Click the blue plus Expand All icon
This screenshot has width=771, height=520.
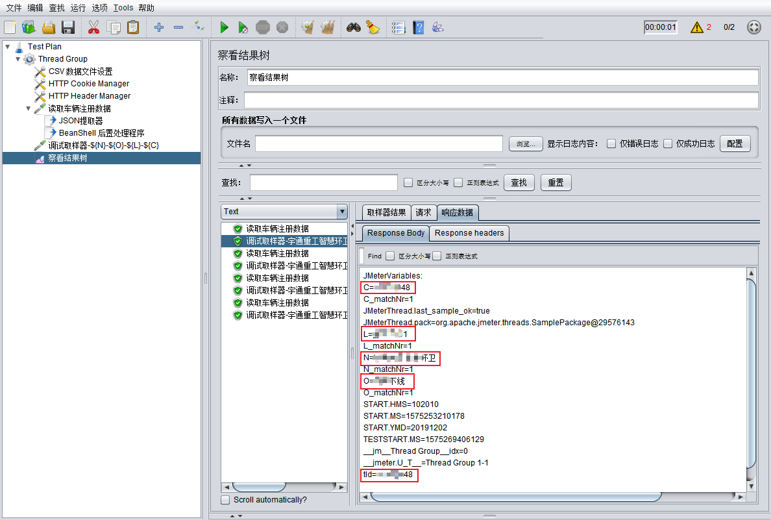click(x=159, y=27)
